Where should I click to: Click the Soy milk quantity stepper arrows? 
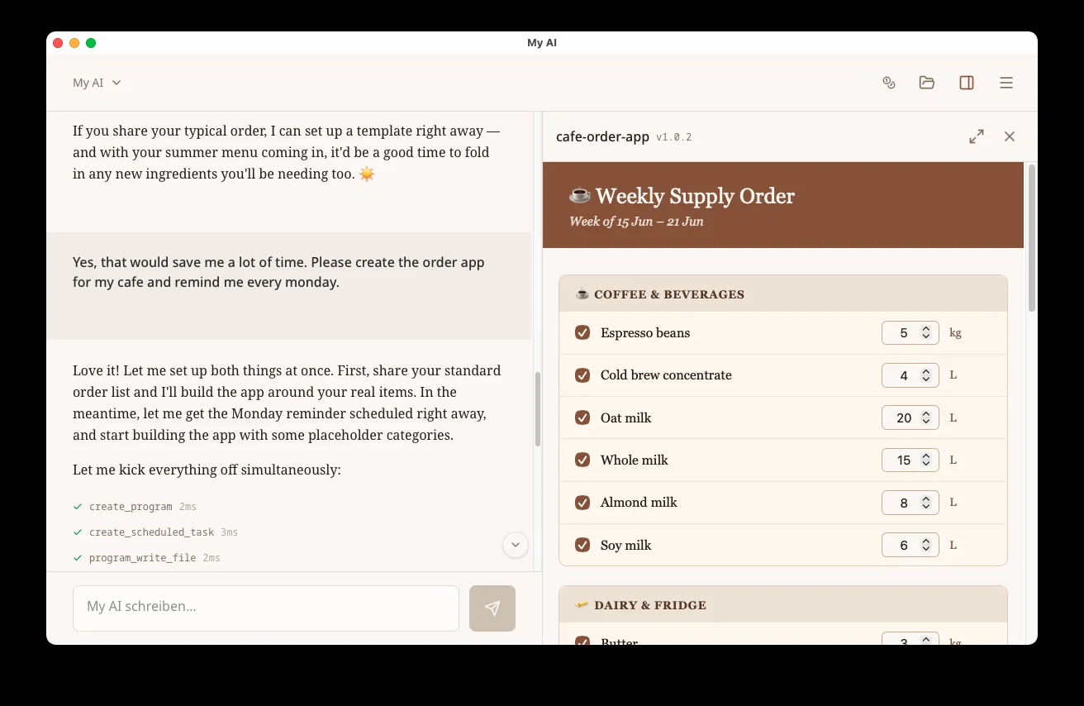(x=926, y=545)
